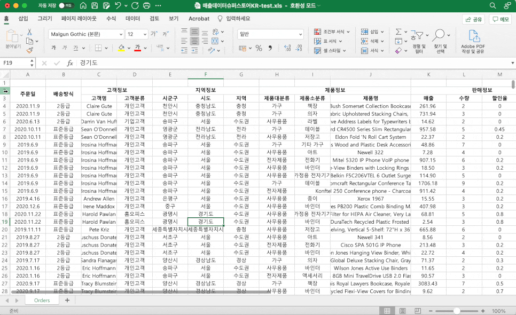Click the AutoSum sigma icon
Screen dimensions: 516x315
click(x=398, y=31)
